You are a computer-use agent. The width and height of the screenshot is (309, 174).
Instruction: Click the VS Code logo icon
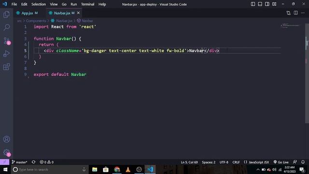point(4,4)
